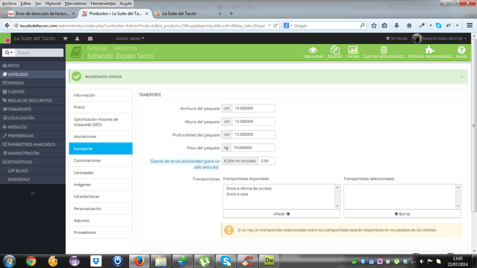
Task: Collapse the sidebar menu icon
Action: click(x=33, y=193)
